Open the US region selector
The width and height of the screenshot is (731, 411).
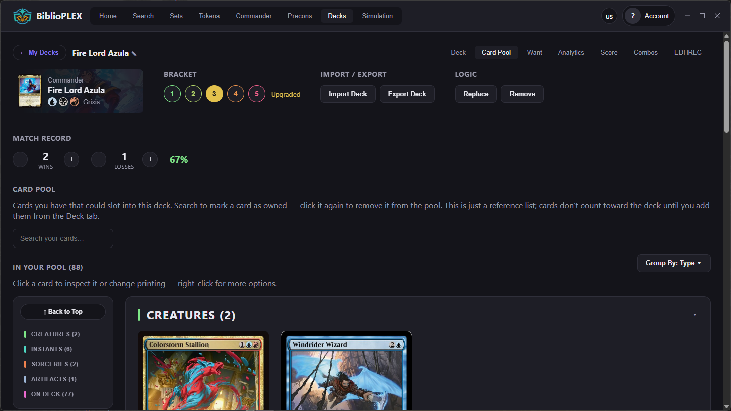click(x=609, y=16)
